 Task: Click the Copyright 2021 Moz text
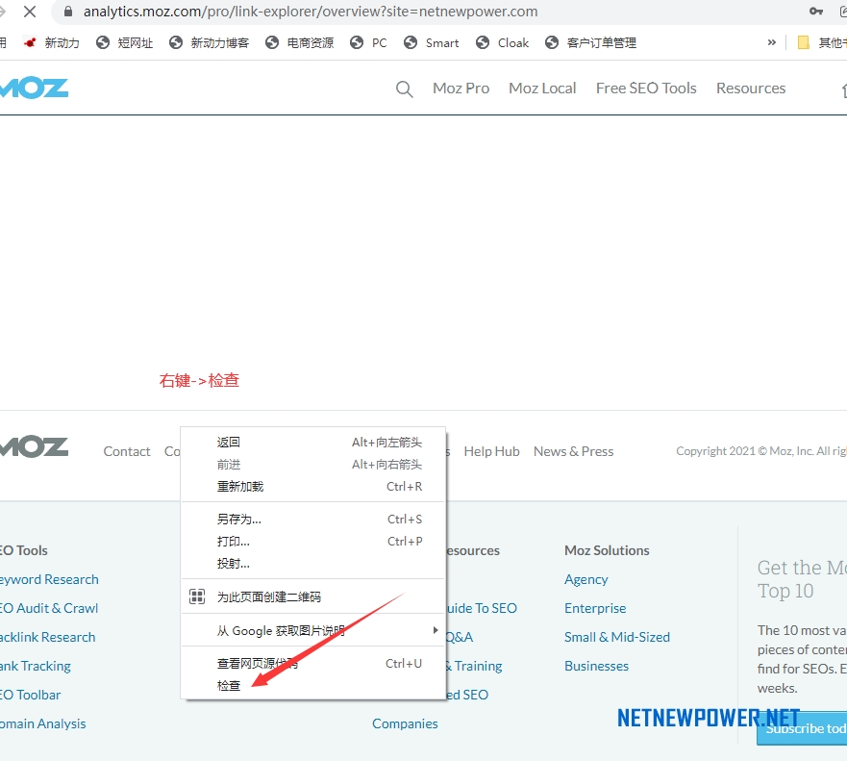point(761,451)
